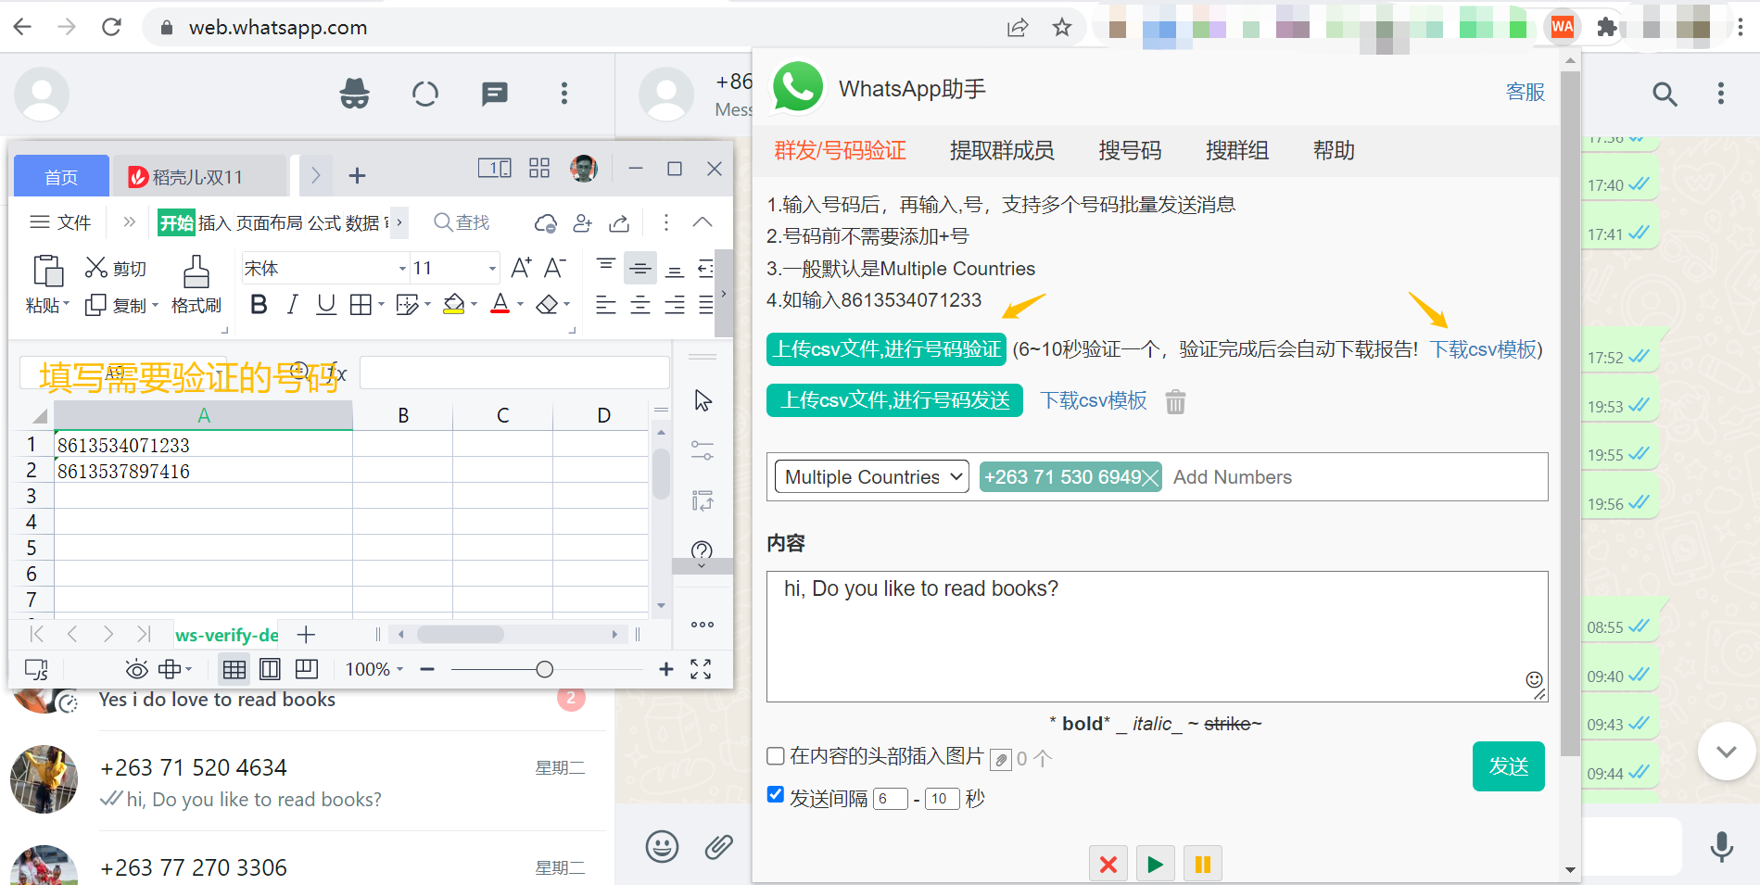Viewport: 1760px width, 885px height.
Task: Click microphone voice message icon
Action: coord(1721,846)
